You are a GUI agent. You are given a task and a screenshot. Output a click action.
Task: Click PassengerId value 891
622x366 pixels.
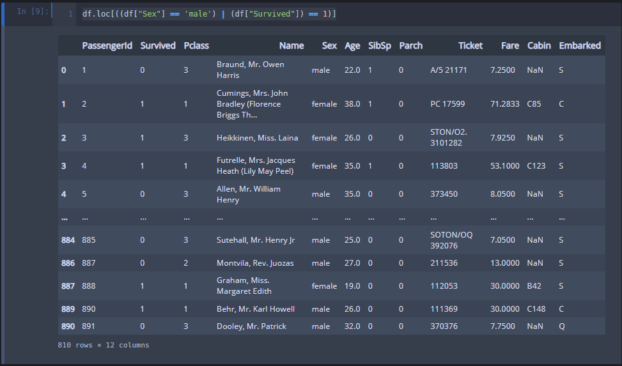88,326
